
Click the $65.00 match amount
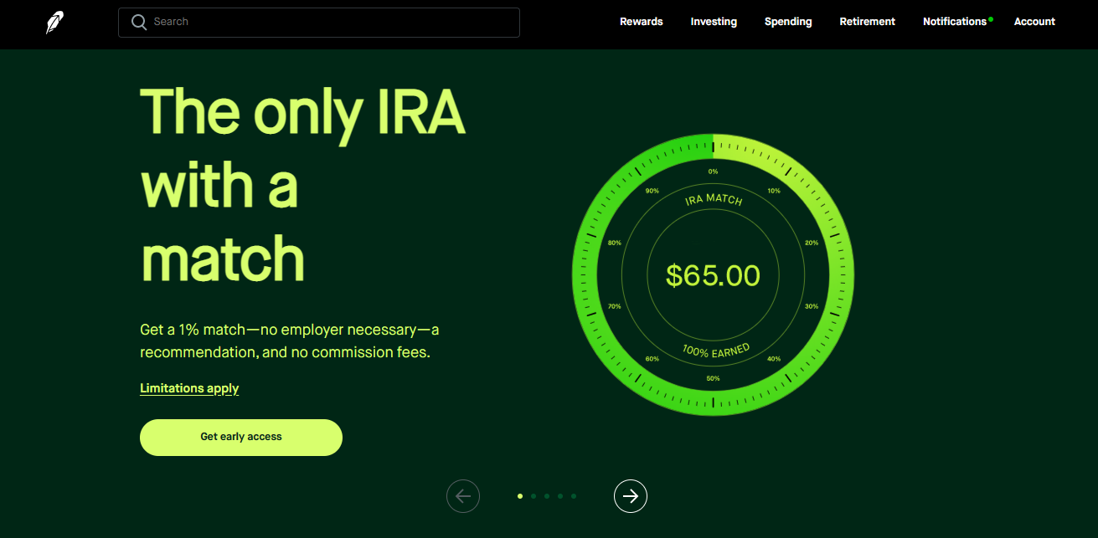click(713, 275)
